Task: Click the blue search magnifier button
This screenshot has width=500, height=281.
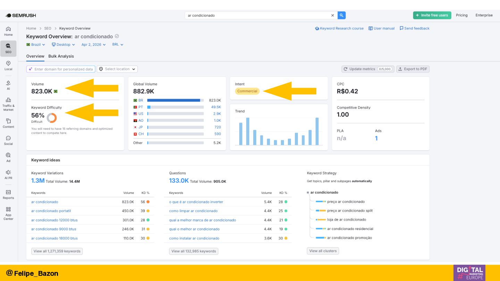Action: point(341,15)
